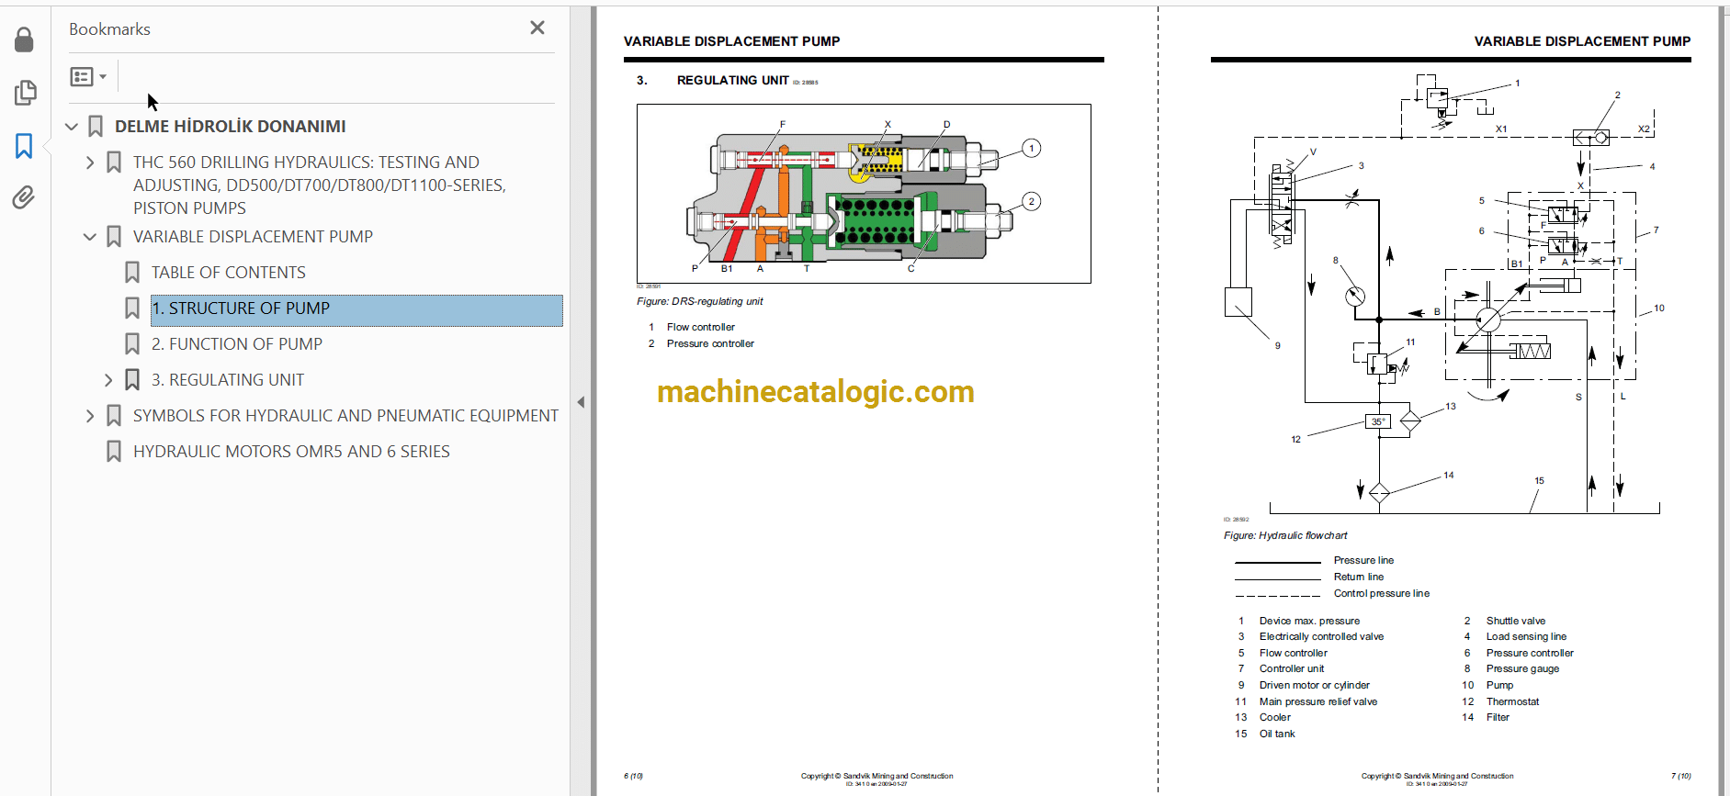Click the lock security icon in the sidebar
This screenshot has height=796, width=1730.
point(25,39)
